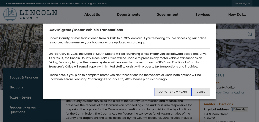Open the About Us menu
The image size is (259, 122).
pos(92,15)
